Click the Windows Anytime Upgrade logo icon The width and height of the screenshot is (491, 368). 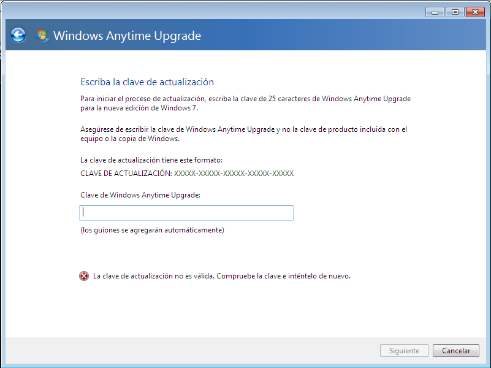click(42, 36)
